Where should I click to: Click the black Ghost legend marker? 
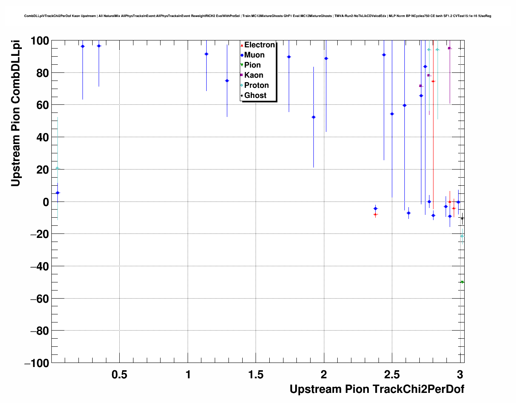(242, 95)
